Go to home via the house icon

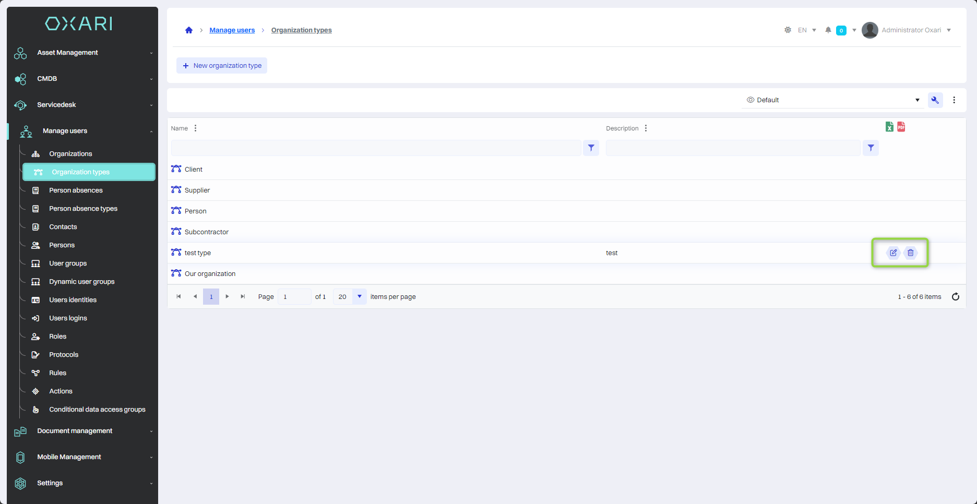coord(189,30)
